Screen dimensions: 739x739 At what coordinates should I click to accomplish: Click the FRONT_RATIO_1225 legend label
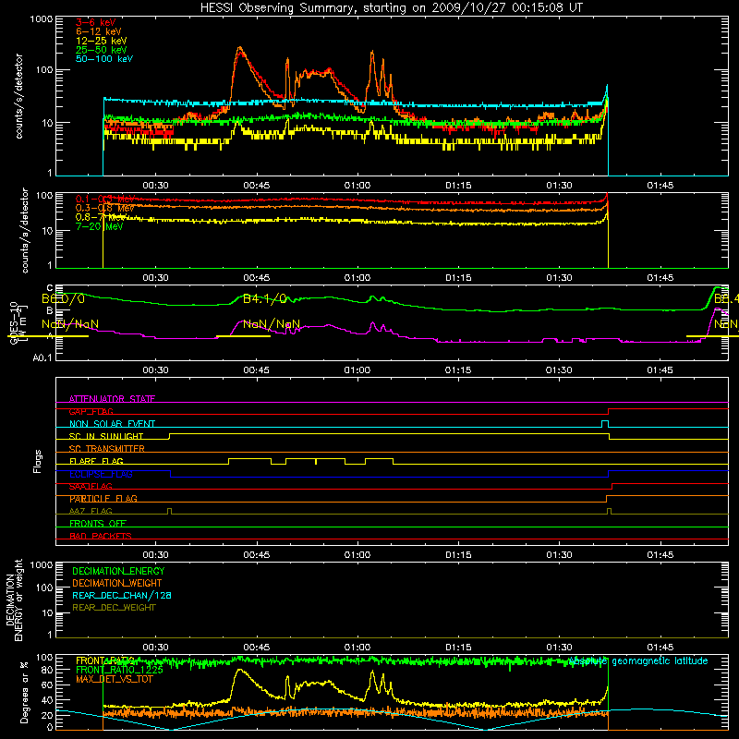[119, 670]
